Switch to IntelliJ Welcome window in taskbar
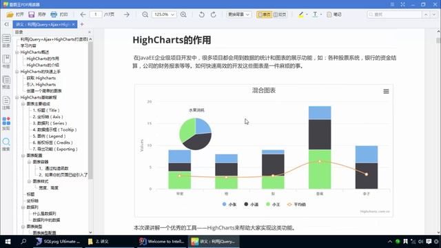This screenshot has height=248, width=441. [162, 242]
